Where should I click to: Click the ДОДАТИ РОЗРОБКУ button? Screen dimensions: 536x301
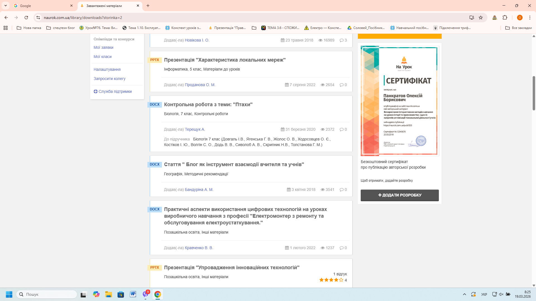[399, 195]
